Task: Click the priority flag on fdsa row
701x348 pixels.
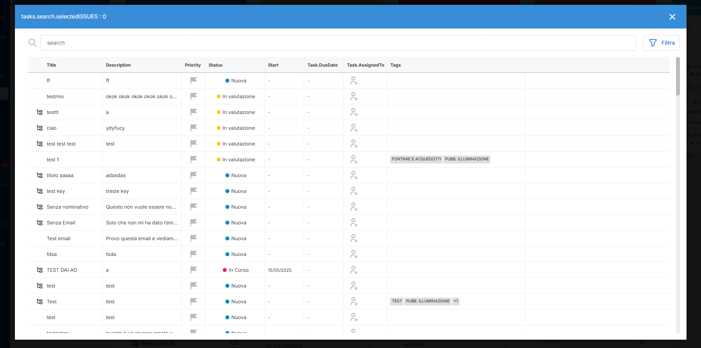Action: [x=193, y=254]
